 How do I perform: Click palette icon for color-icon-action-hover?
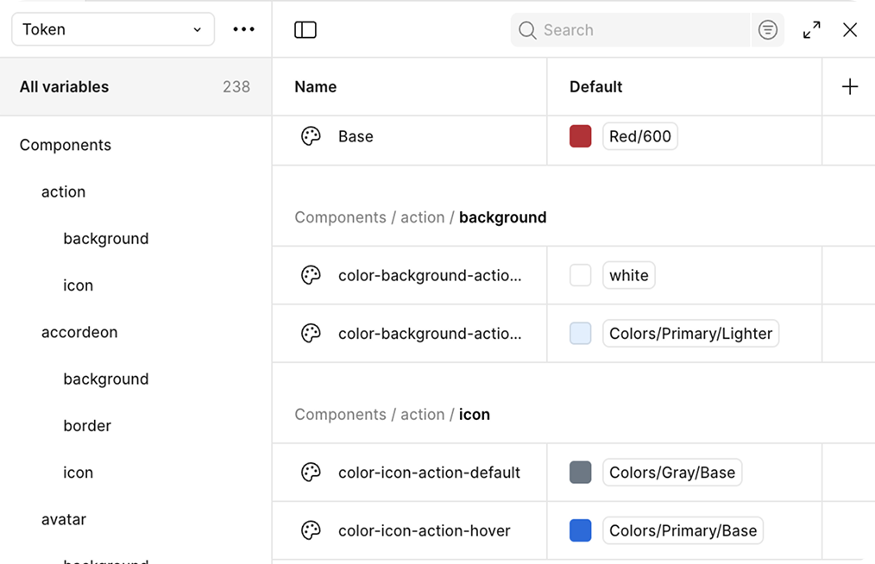[311, 531]
